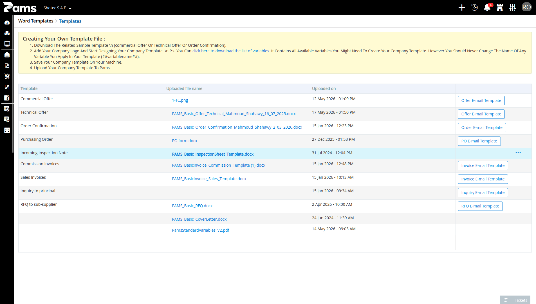Open the binders archive sidebar icon
This screenshot has width=536, height=304.
coord(7,130)
